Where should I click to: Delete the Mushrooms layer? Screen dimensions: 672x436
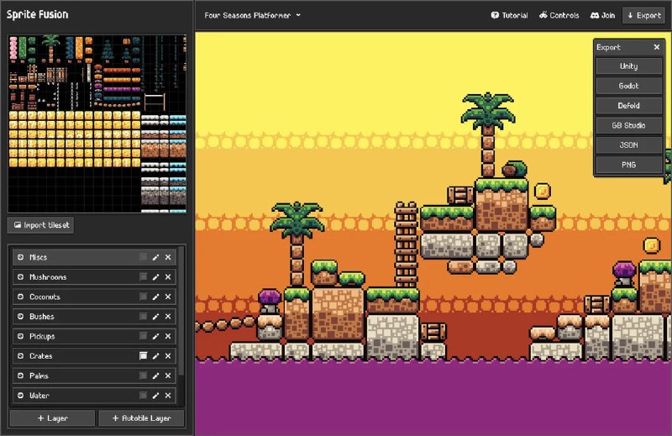pyautogui.click(x=168, y=277)
